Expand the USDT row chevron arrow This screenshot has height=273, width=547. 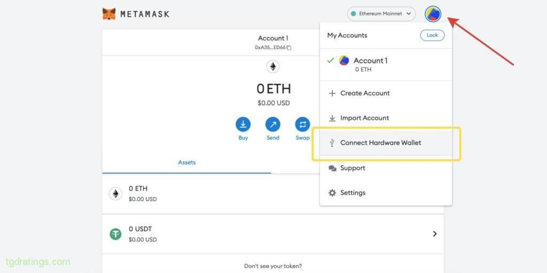435,233
